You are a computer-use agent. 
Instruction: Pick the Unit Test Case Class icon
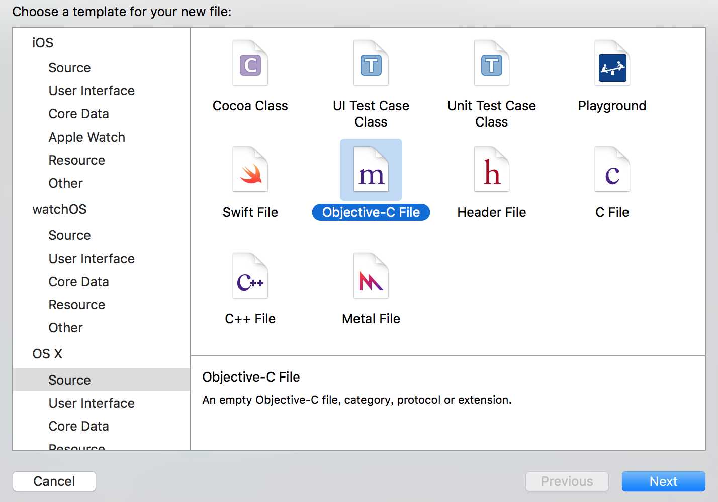pyautogui.click(x=492, y=63)
